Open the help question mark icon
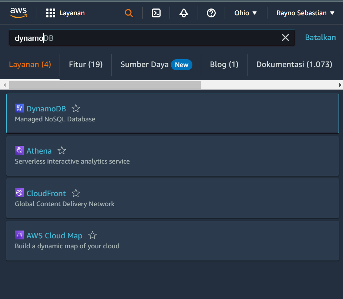The height and width of the screenshot is (299, 343). [211, 13]
